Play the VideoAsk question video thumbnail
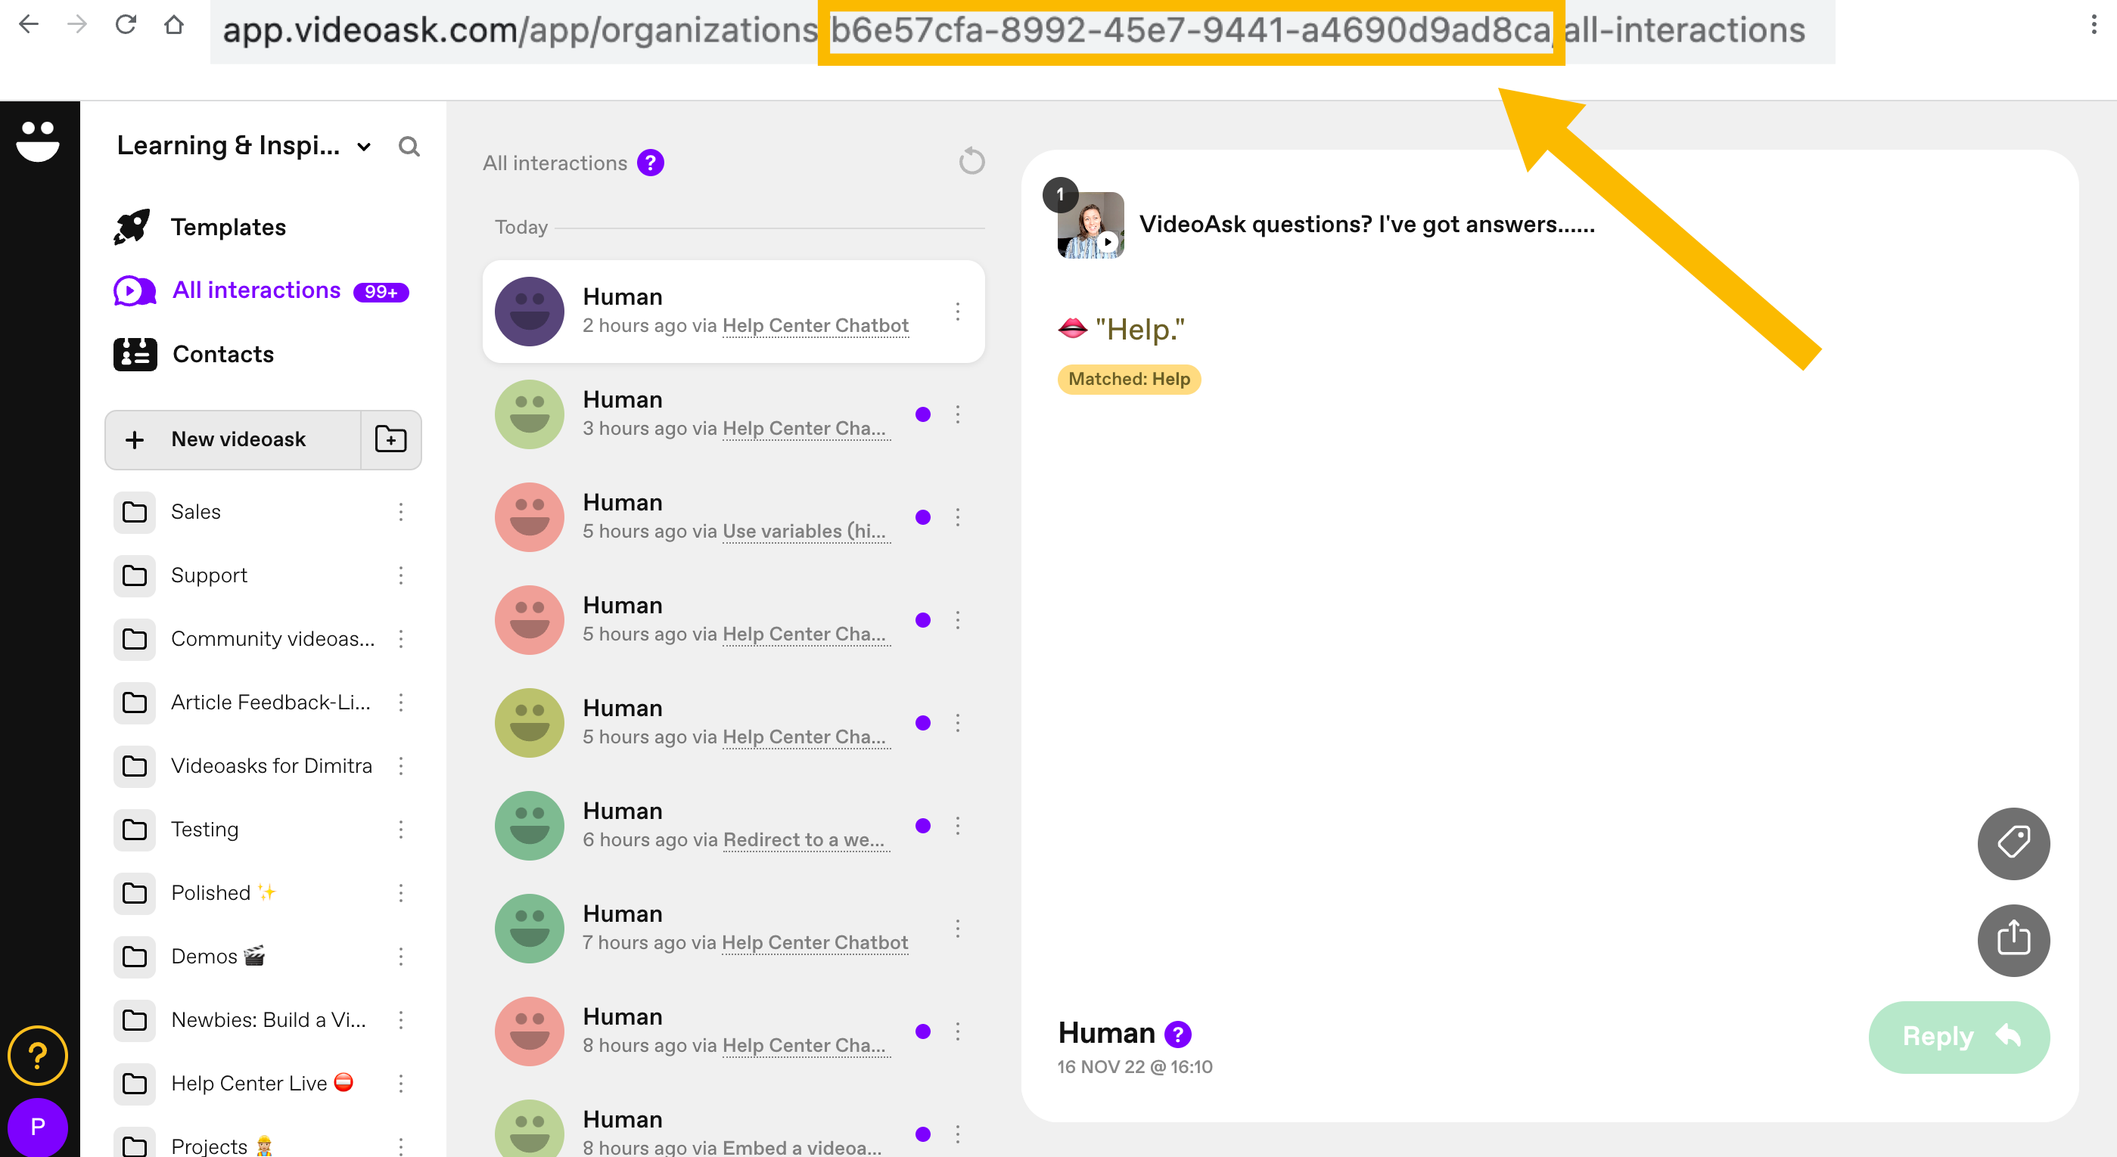2117x1157 pixels. tap(1090, 225)
